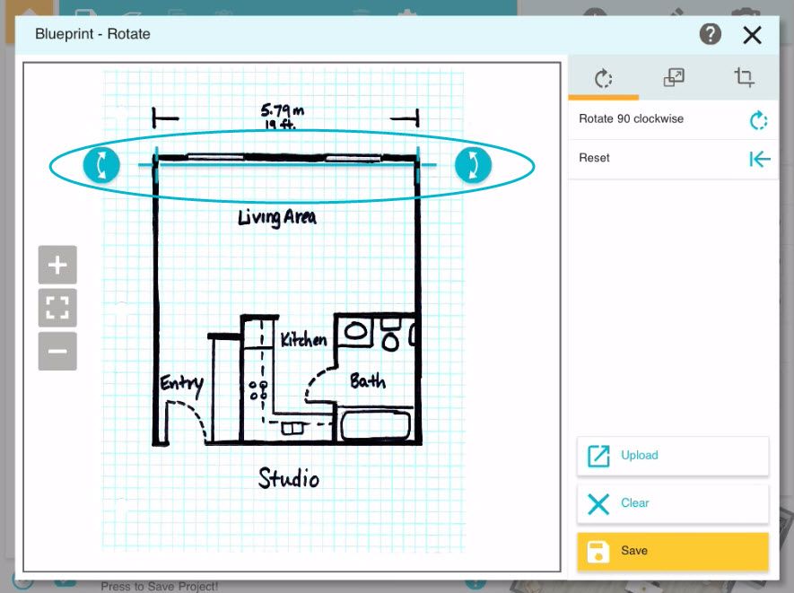Click the clockwise rotate arrow icon
The image size is (794, 593).
click(758, 120)
